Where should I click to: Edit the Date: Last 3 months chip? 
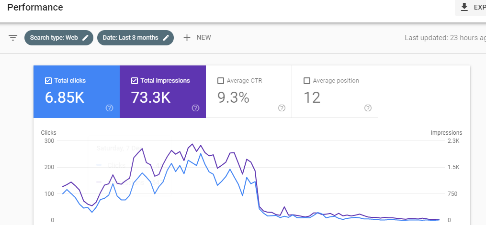coord(136,38)
